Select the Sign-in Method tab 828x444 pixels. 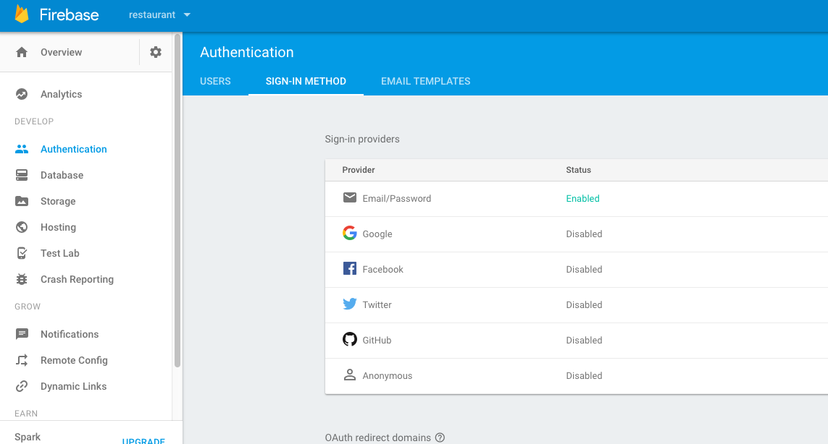point(306,81)
